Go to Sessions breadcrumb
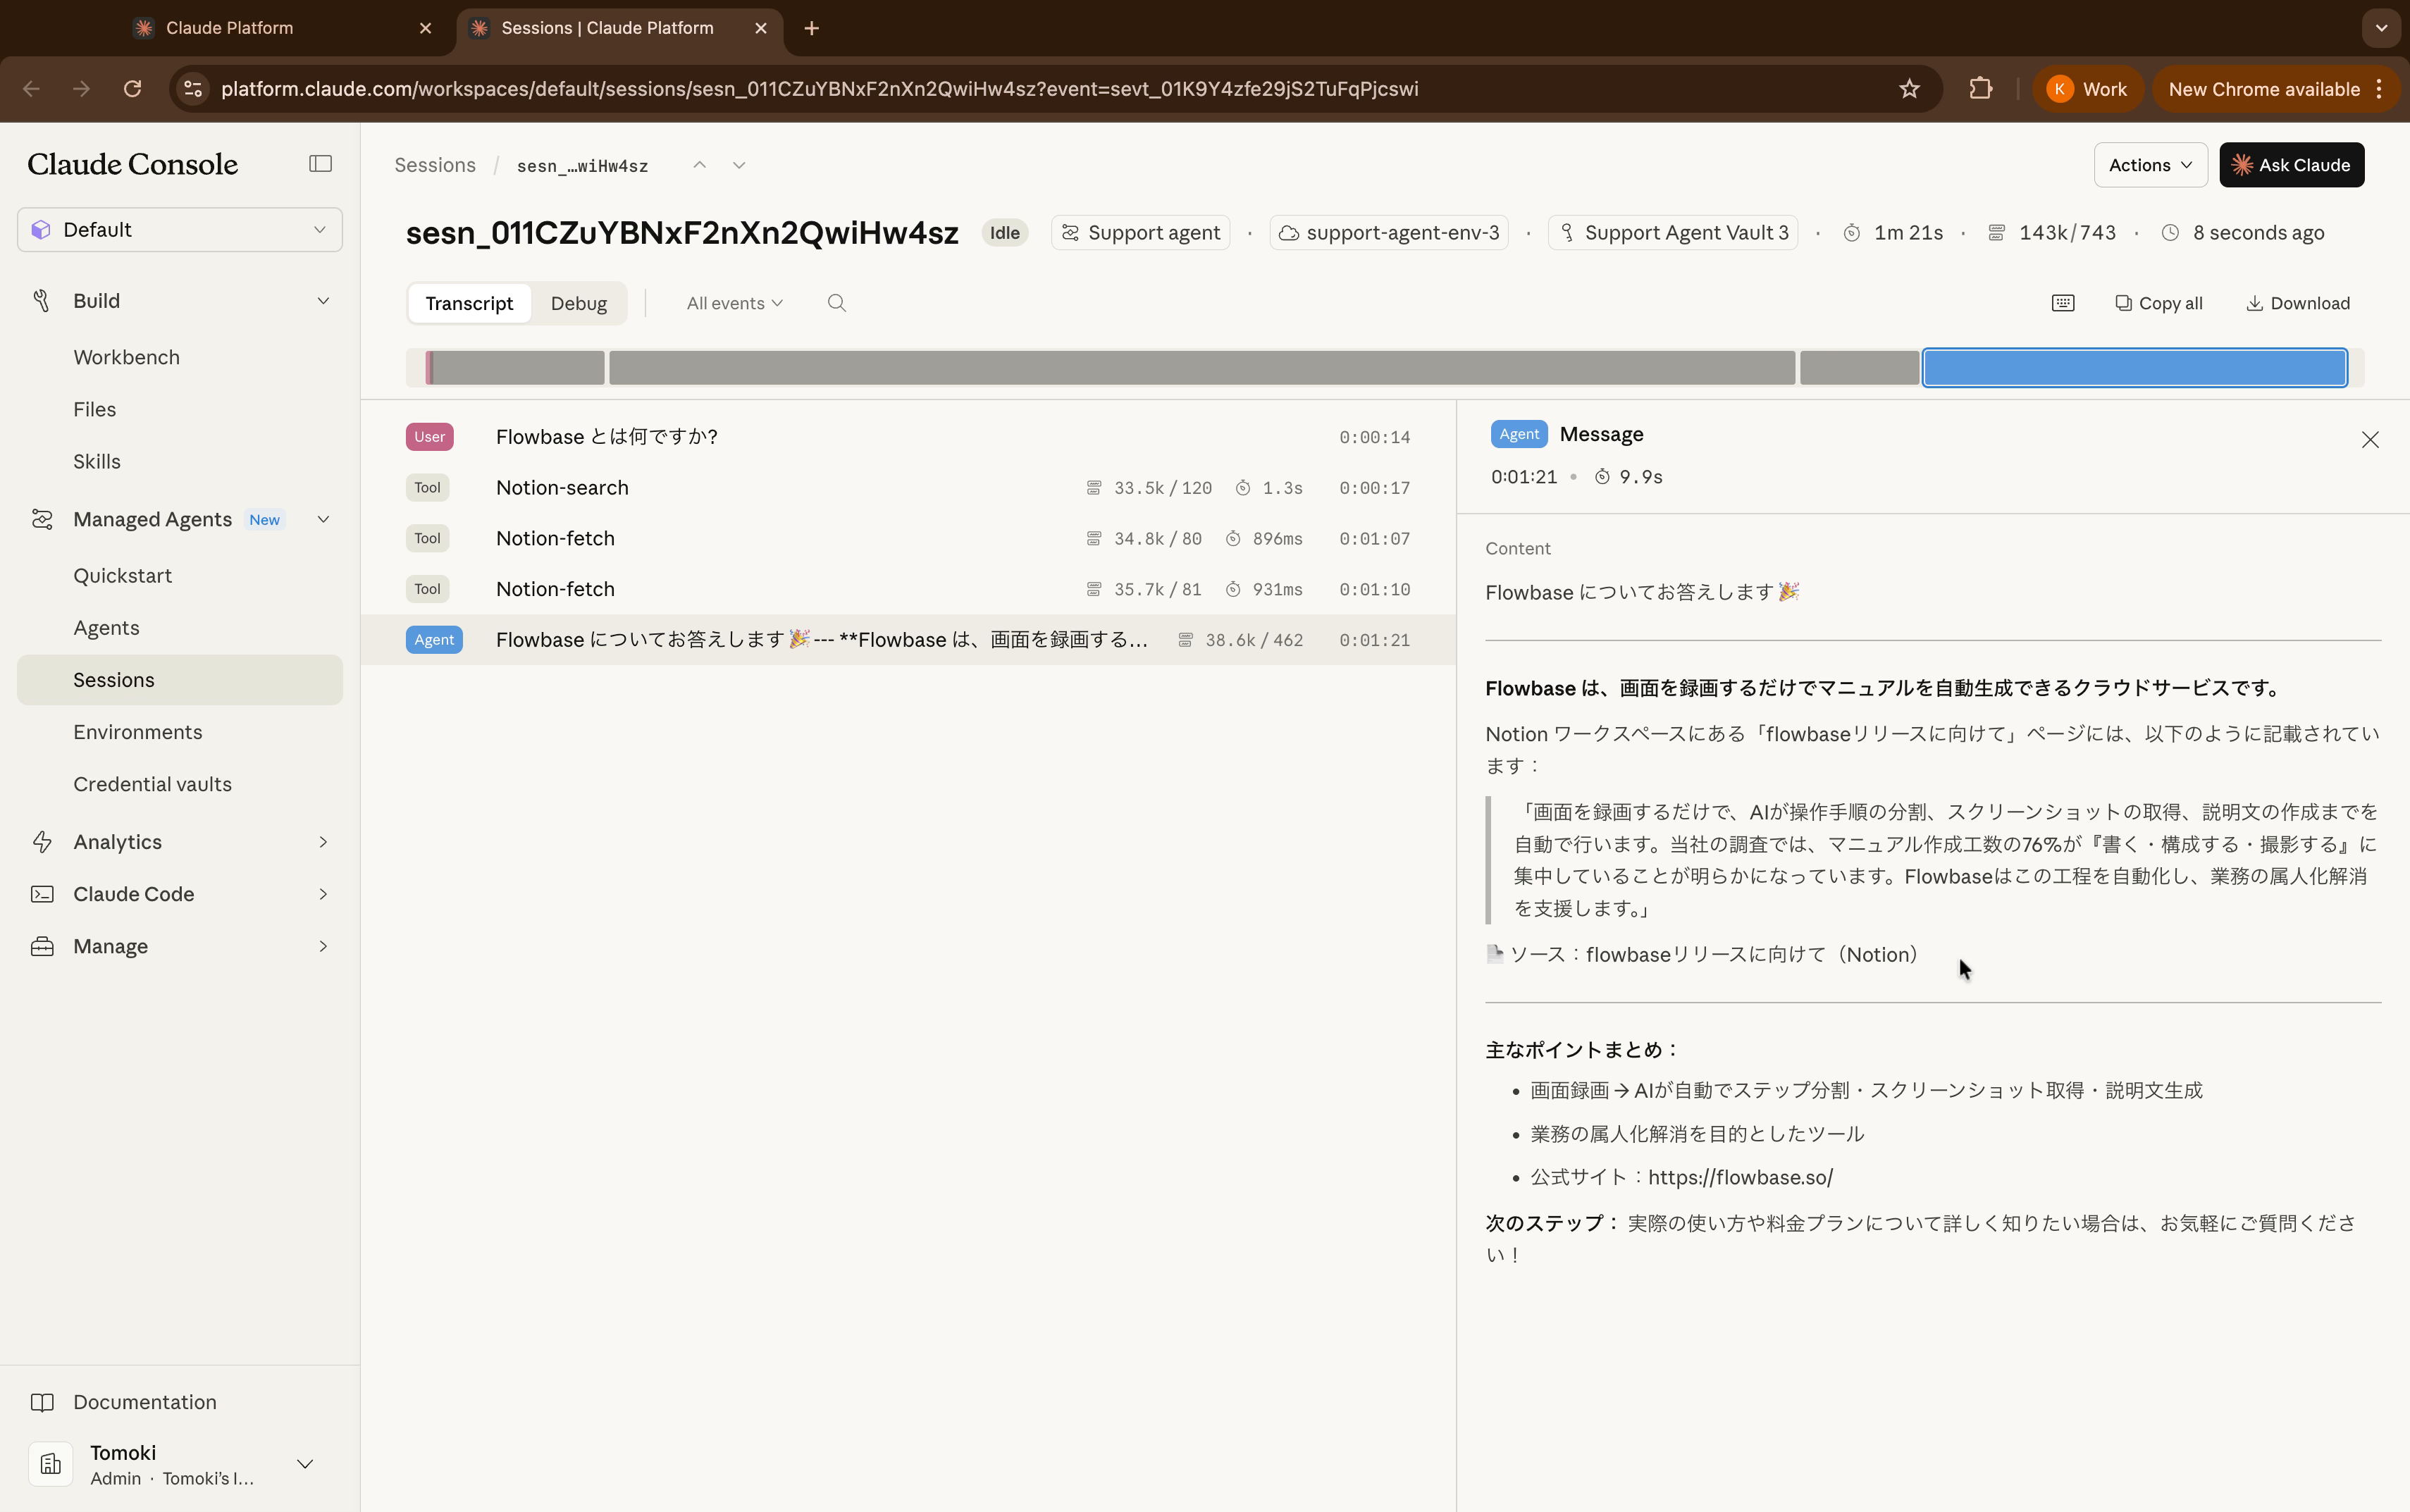This screenshot has height=1512, width=2410. click(x=435, y=165)
